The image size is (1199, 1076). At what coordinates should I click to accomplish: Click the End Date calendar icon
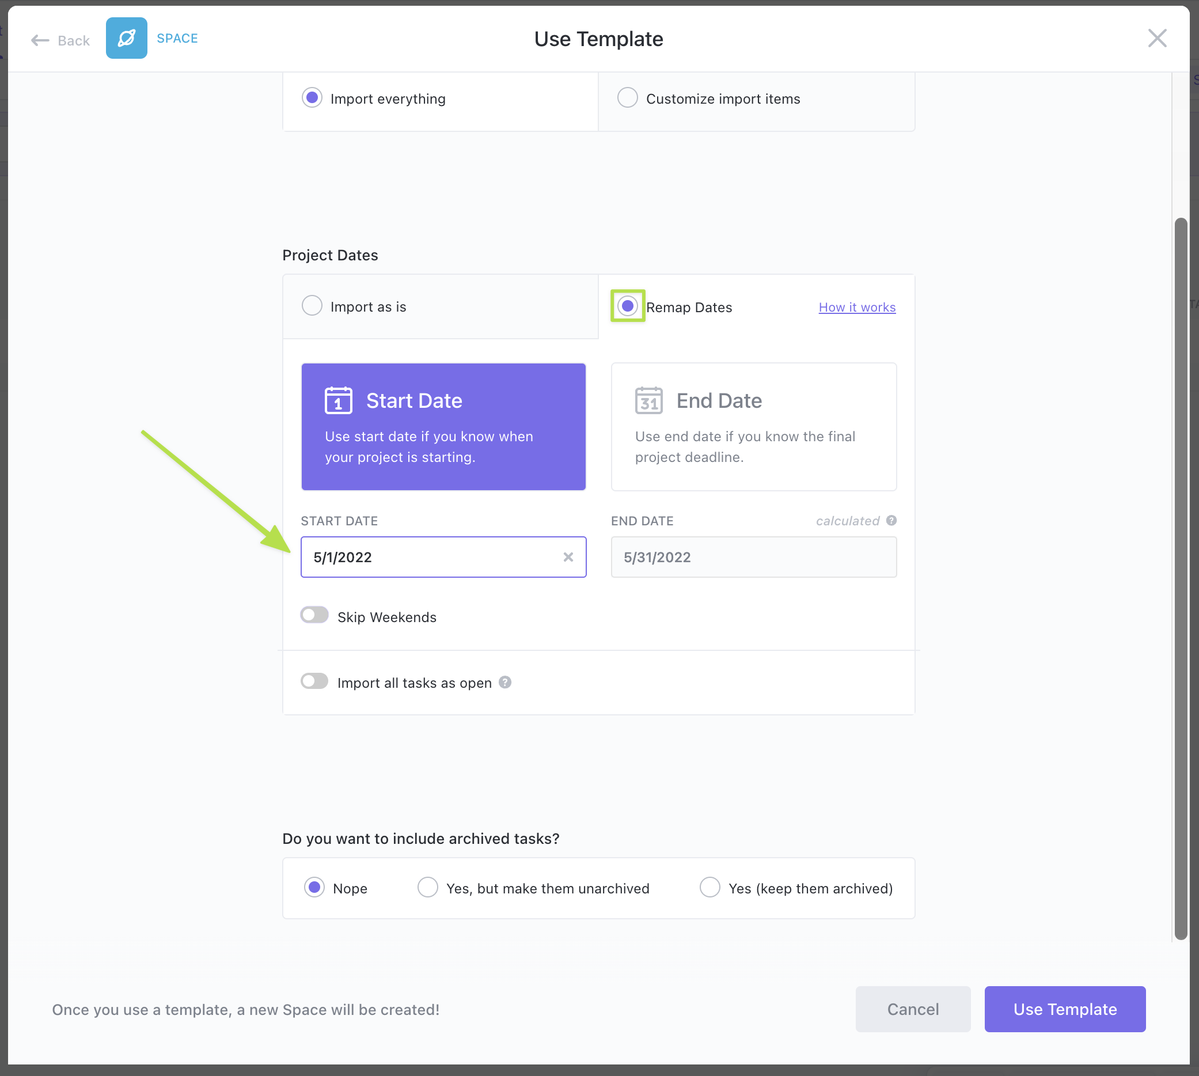(648, 400)
